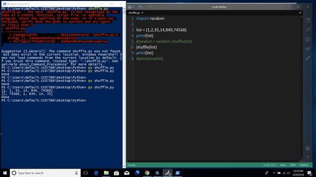Close the shuffle.py tab with its X

point(300,13)
